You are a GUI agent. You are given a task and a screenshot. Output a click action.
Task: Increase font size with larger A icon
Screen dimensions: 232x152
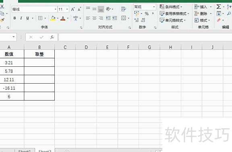click(73, 9)
